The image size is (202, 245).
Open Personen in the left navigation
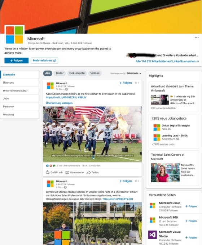(20, 107)
